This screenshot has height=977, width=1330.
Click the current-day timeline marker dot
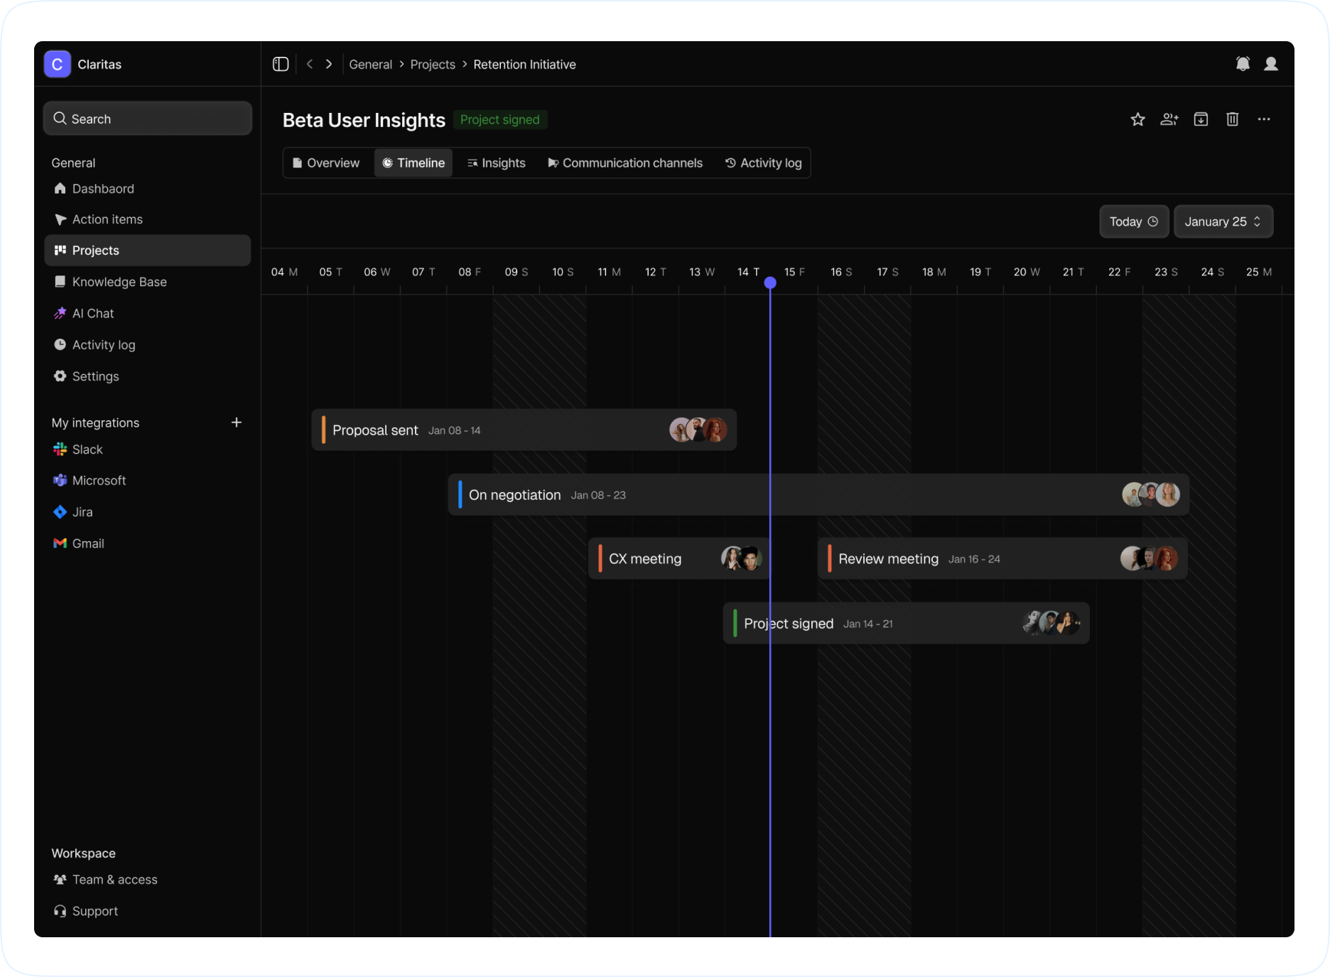pyautogui.click(x=770, y=283)
